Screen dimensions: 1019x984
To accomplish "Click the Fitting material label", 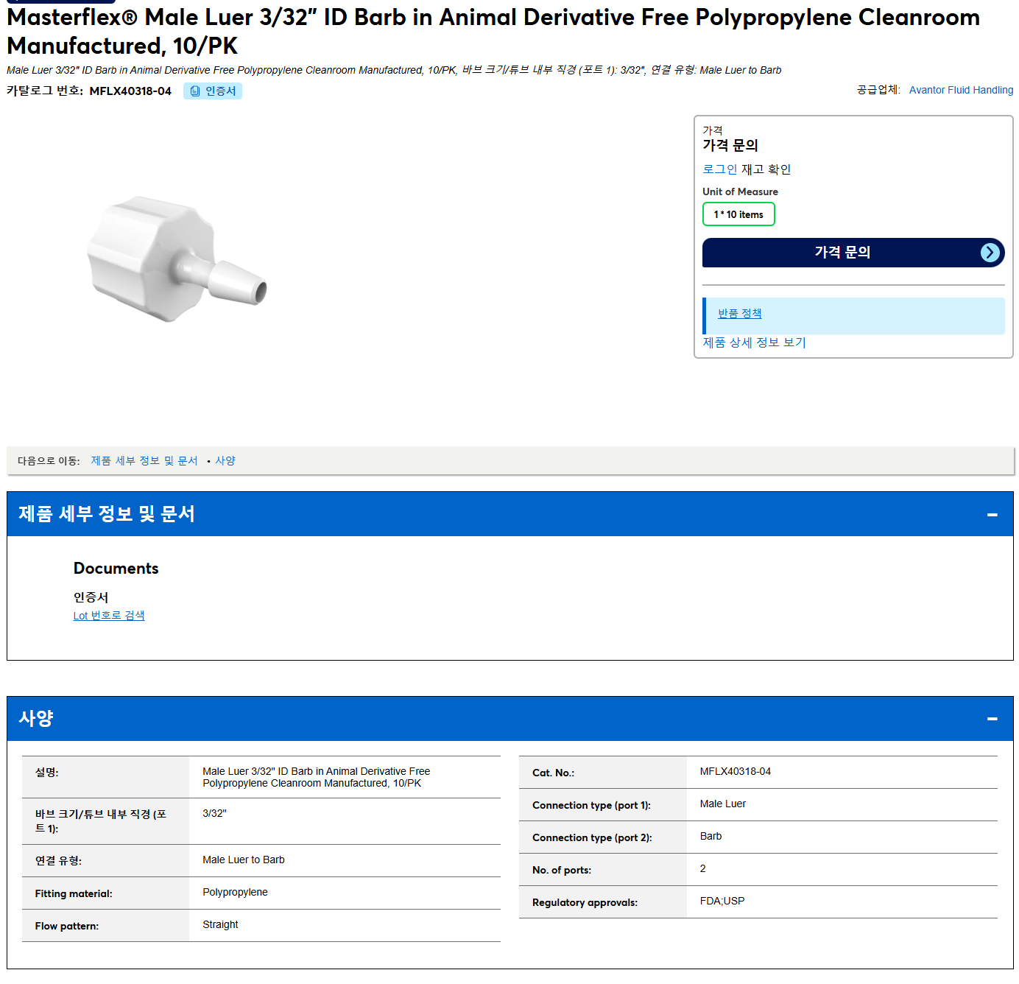I will pyautogui.click(x=74, y=893).
